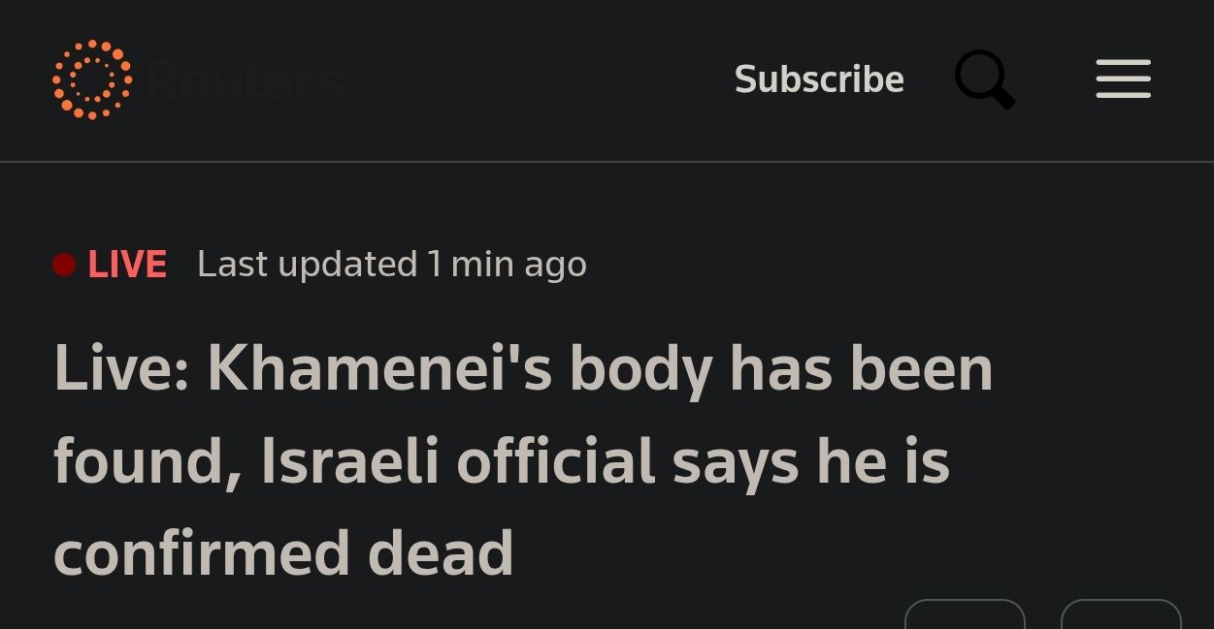Image resolution: width=1214 pixels, height=629 pixels.
Task: Click the word "Khamenei's" in the headline
Action: [378, 369]
